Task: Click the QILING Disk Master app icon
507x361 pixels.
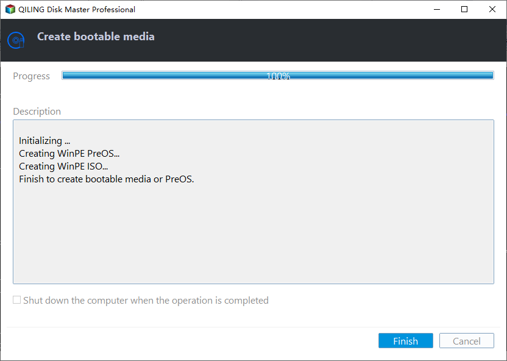Action: [10, 9]
